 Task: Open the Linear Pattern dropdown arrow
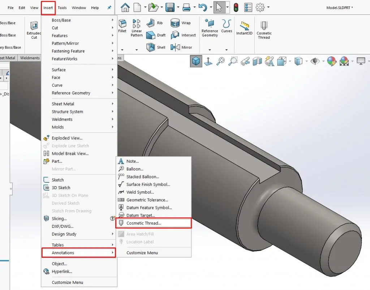137,50
